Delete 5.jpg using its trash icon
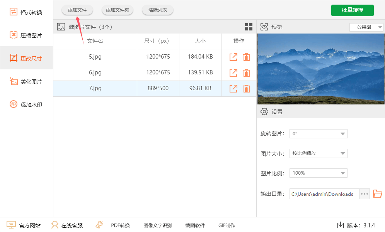 (x=247, y=57)
